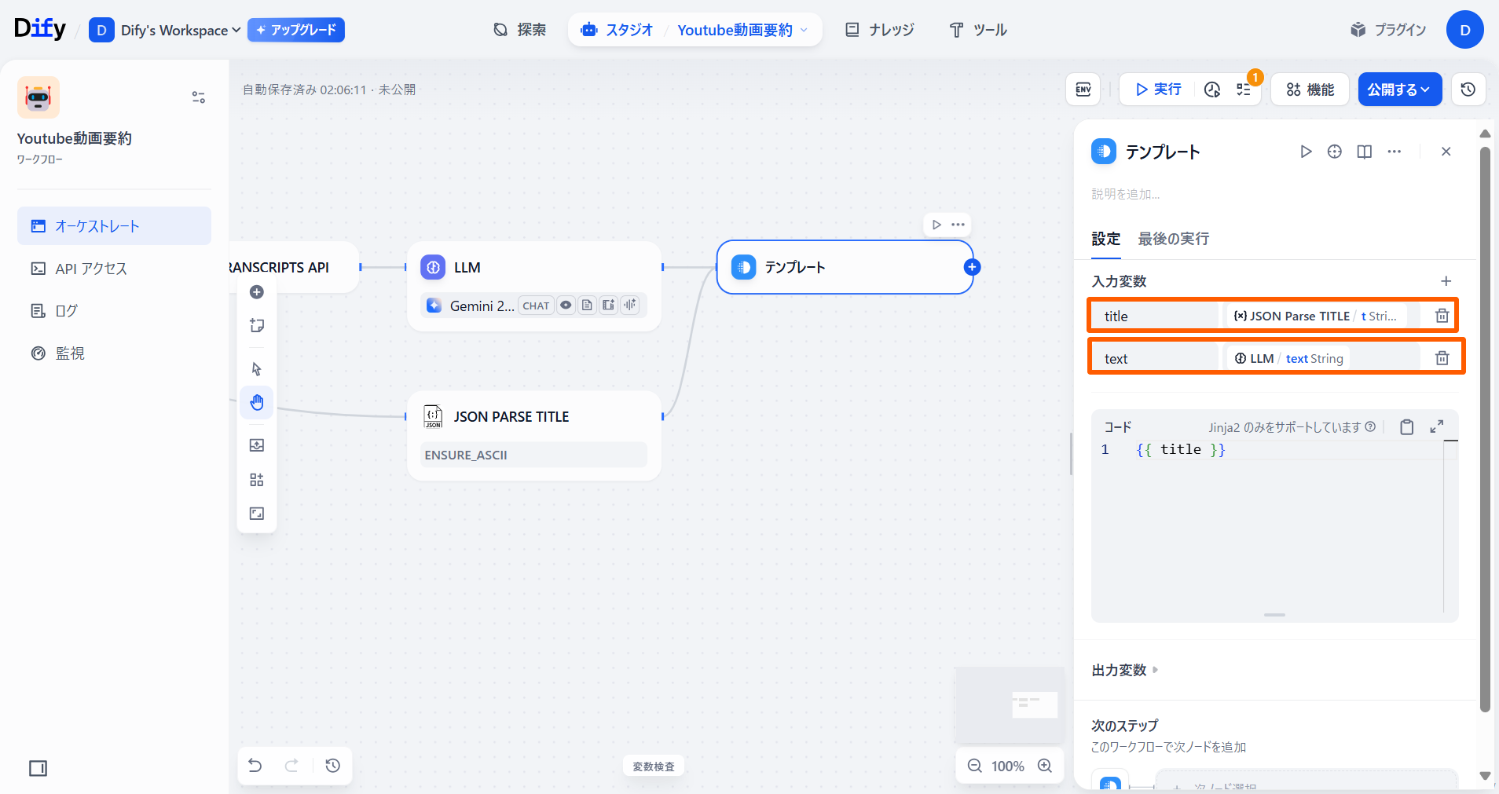Toggle the left sidebar collapse icon
Screen dimensions: 1499x794
(x=38, y=768)
